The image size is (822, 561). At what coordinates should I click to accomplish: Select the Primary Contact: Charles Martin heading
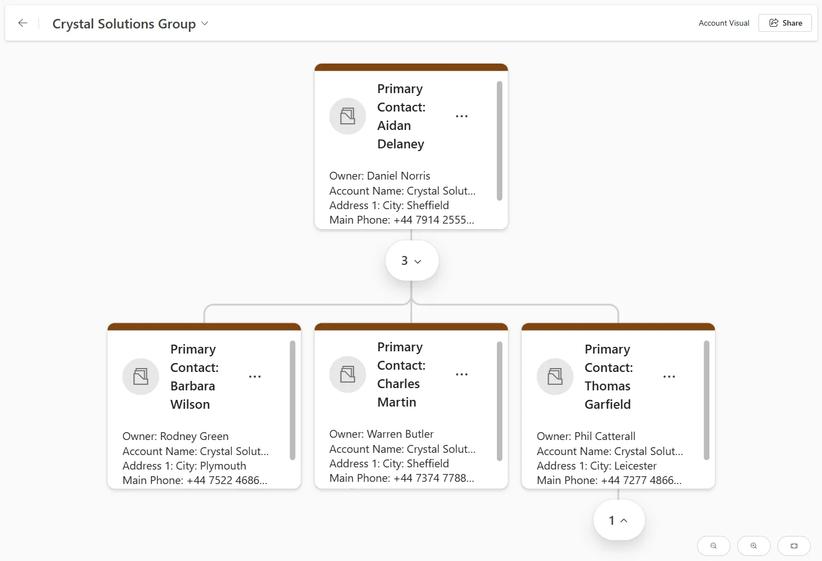(x=401, y=374)
